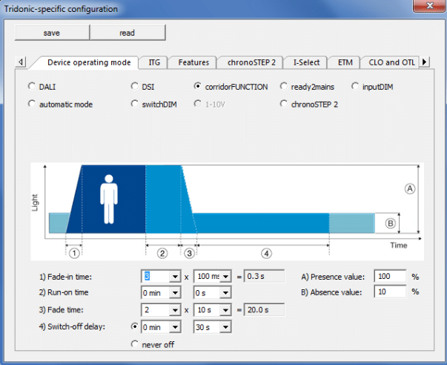
Task: Open the Features tab
Action: click(193, 62)
